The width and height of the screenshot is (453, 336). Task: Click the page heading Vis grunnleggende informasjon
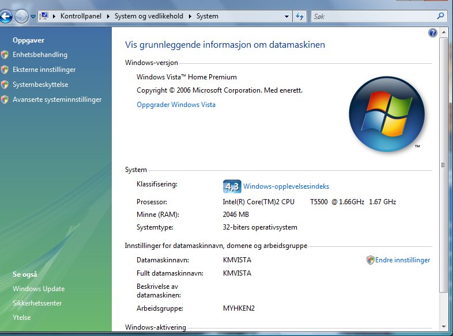[x=225, y=45]
